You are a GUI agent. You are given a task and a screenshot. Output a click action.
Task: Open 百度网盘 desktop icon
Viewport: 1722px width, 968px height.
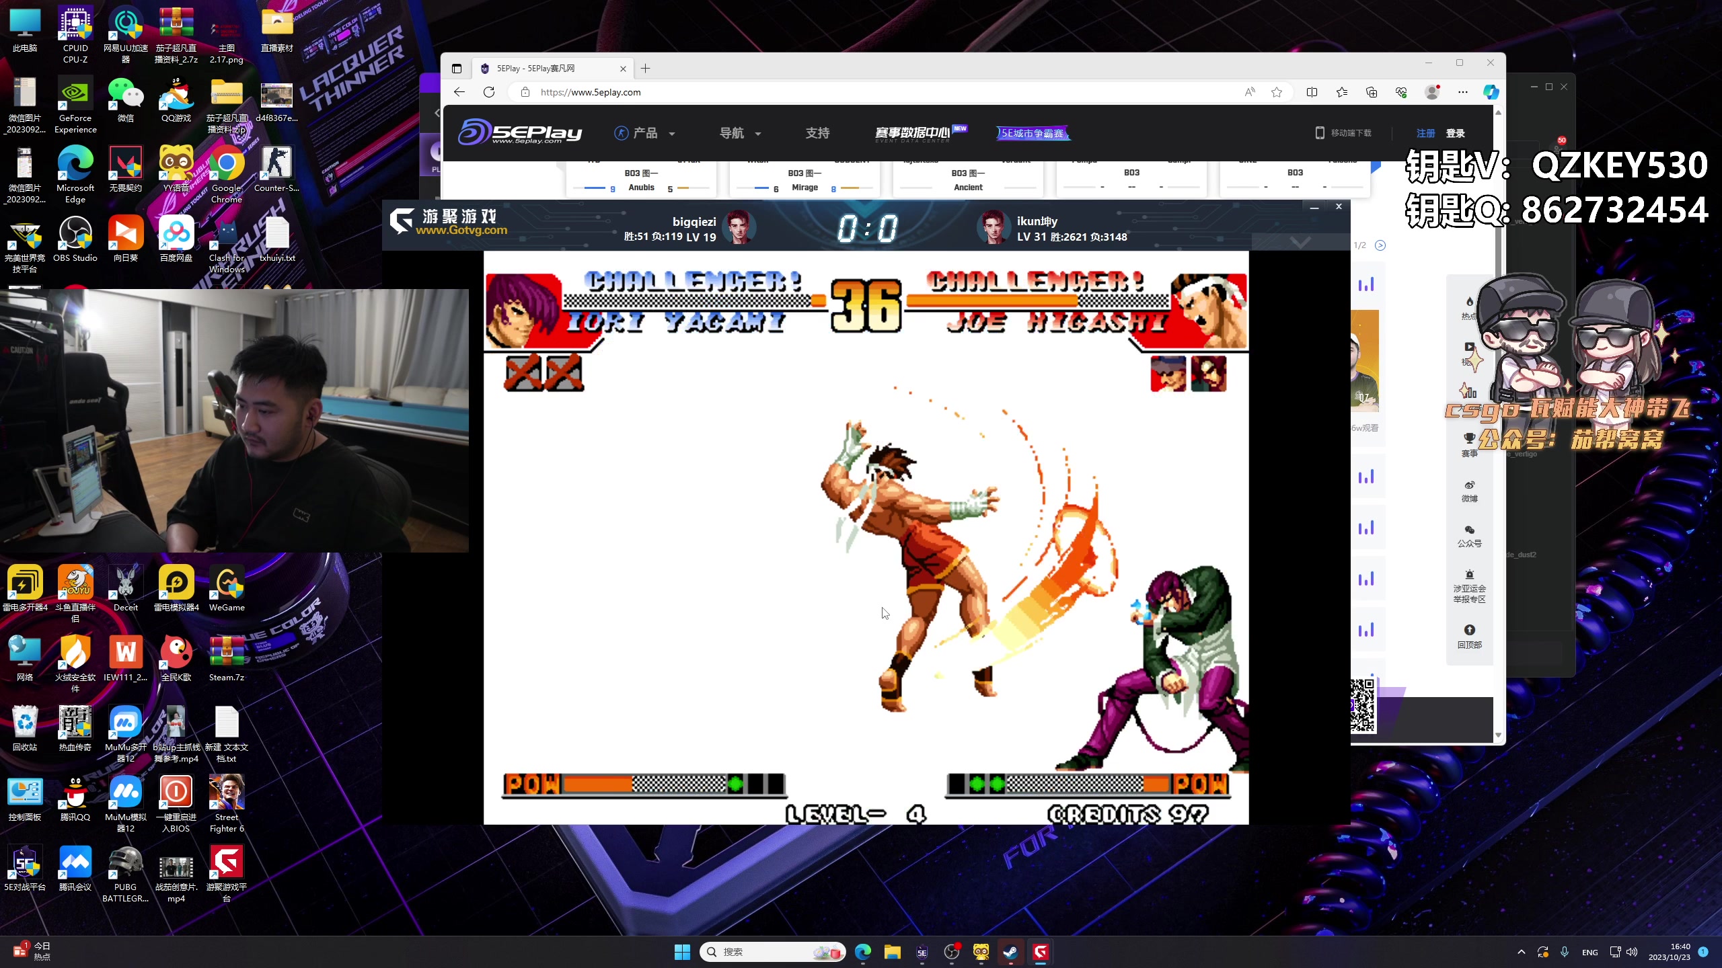(x=176, y=239)
